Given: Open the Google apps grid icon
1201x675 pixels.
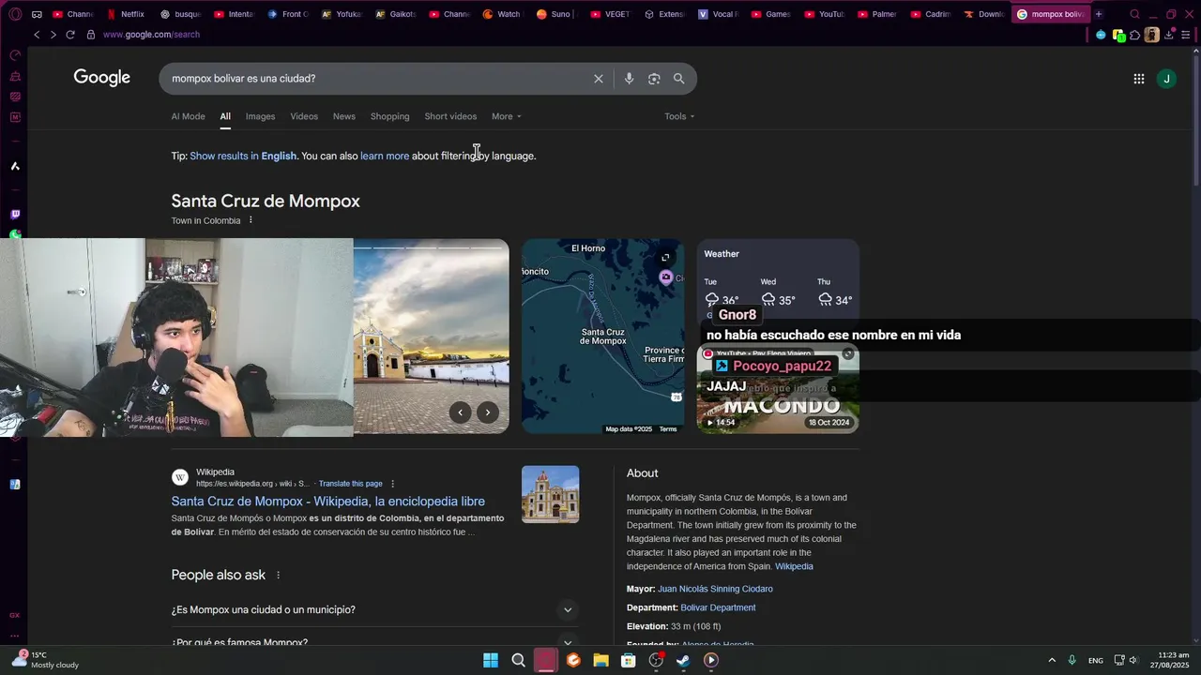Looking at the screenshot, I should tap(1139, 79).
